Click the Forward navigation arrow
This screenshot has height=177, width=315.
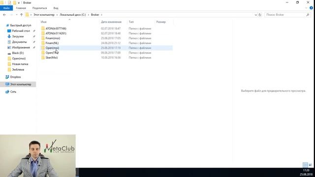pyautogui.click(x=11, y=15)
